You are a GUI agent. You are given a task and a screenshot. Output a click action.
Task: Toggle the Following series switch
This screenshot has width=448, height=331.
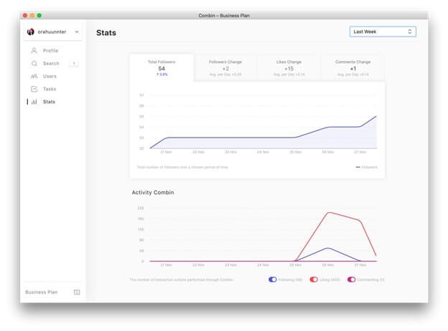coord(273,279)
